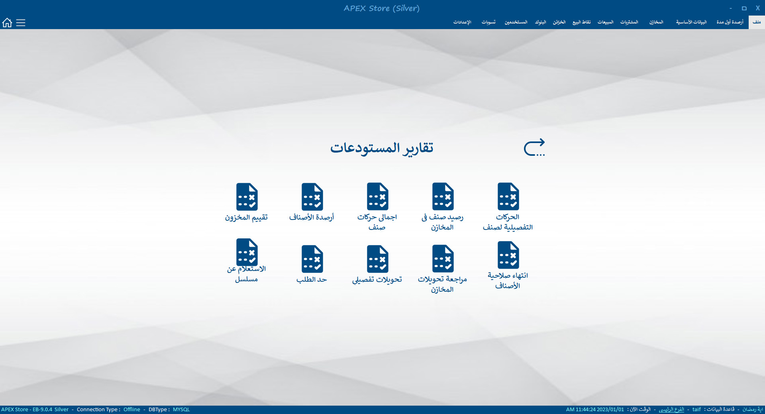Open the تقييم المخزون report icon

247,197
